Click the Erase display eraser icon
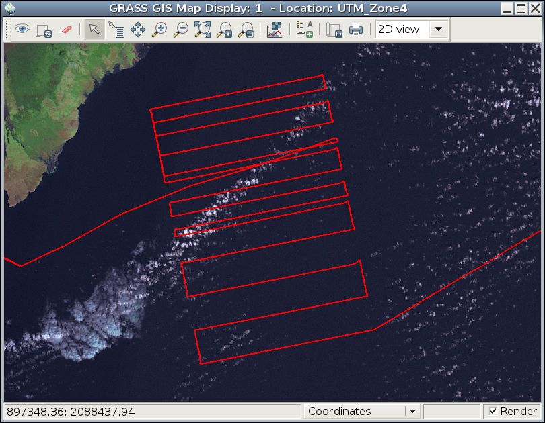Image resolution: width=545 pixels, height=423 pixels. [66, 30]
